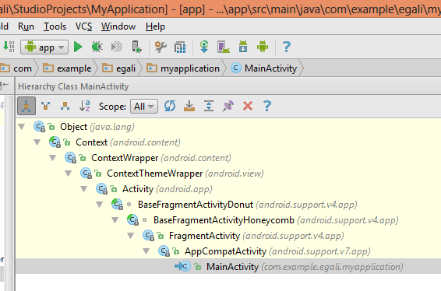Open the Scope All dropdown
This screenshot has height=291, width=441.
144,107
